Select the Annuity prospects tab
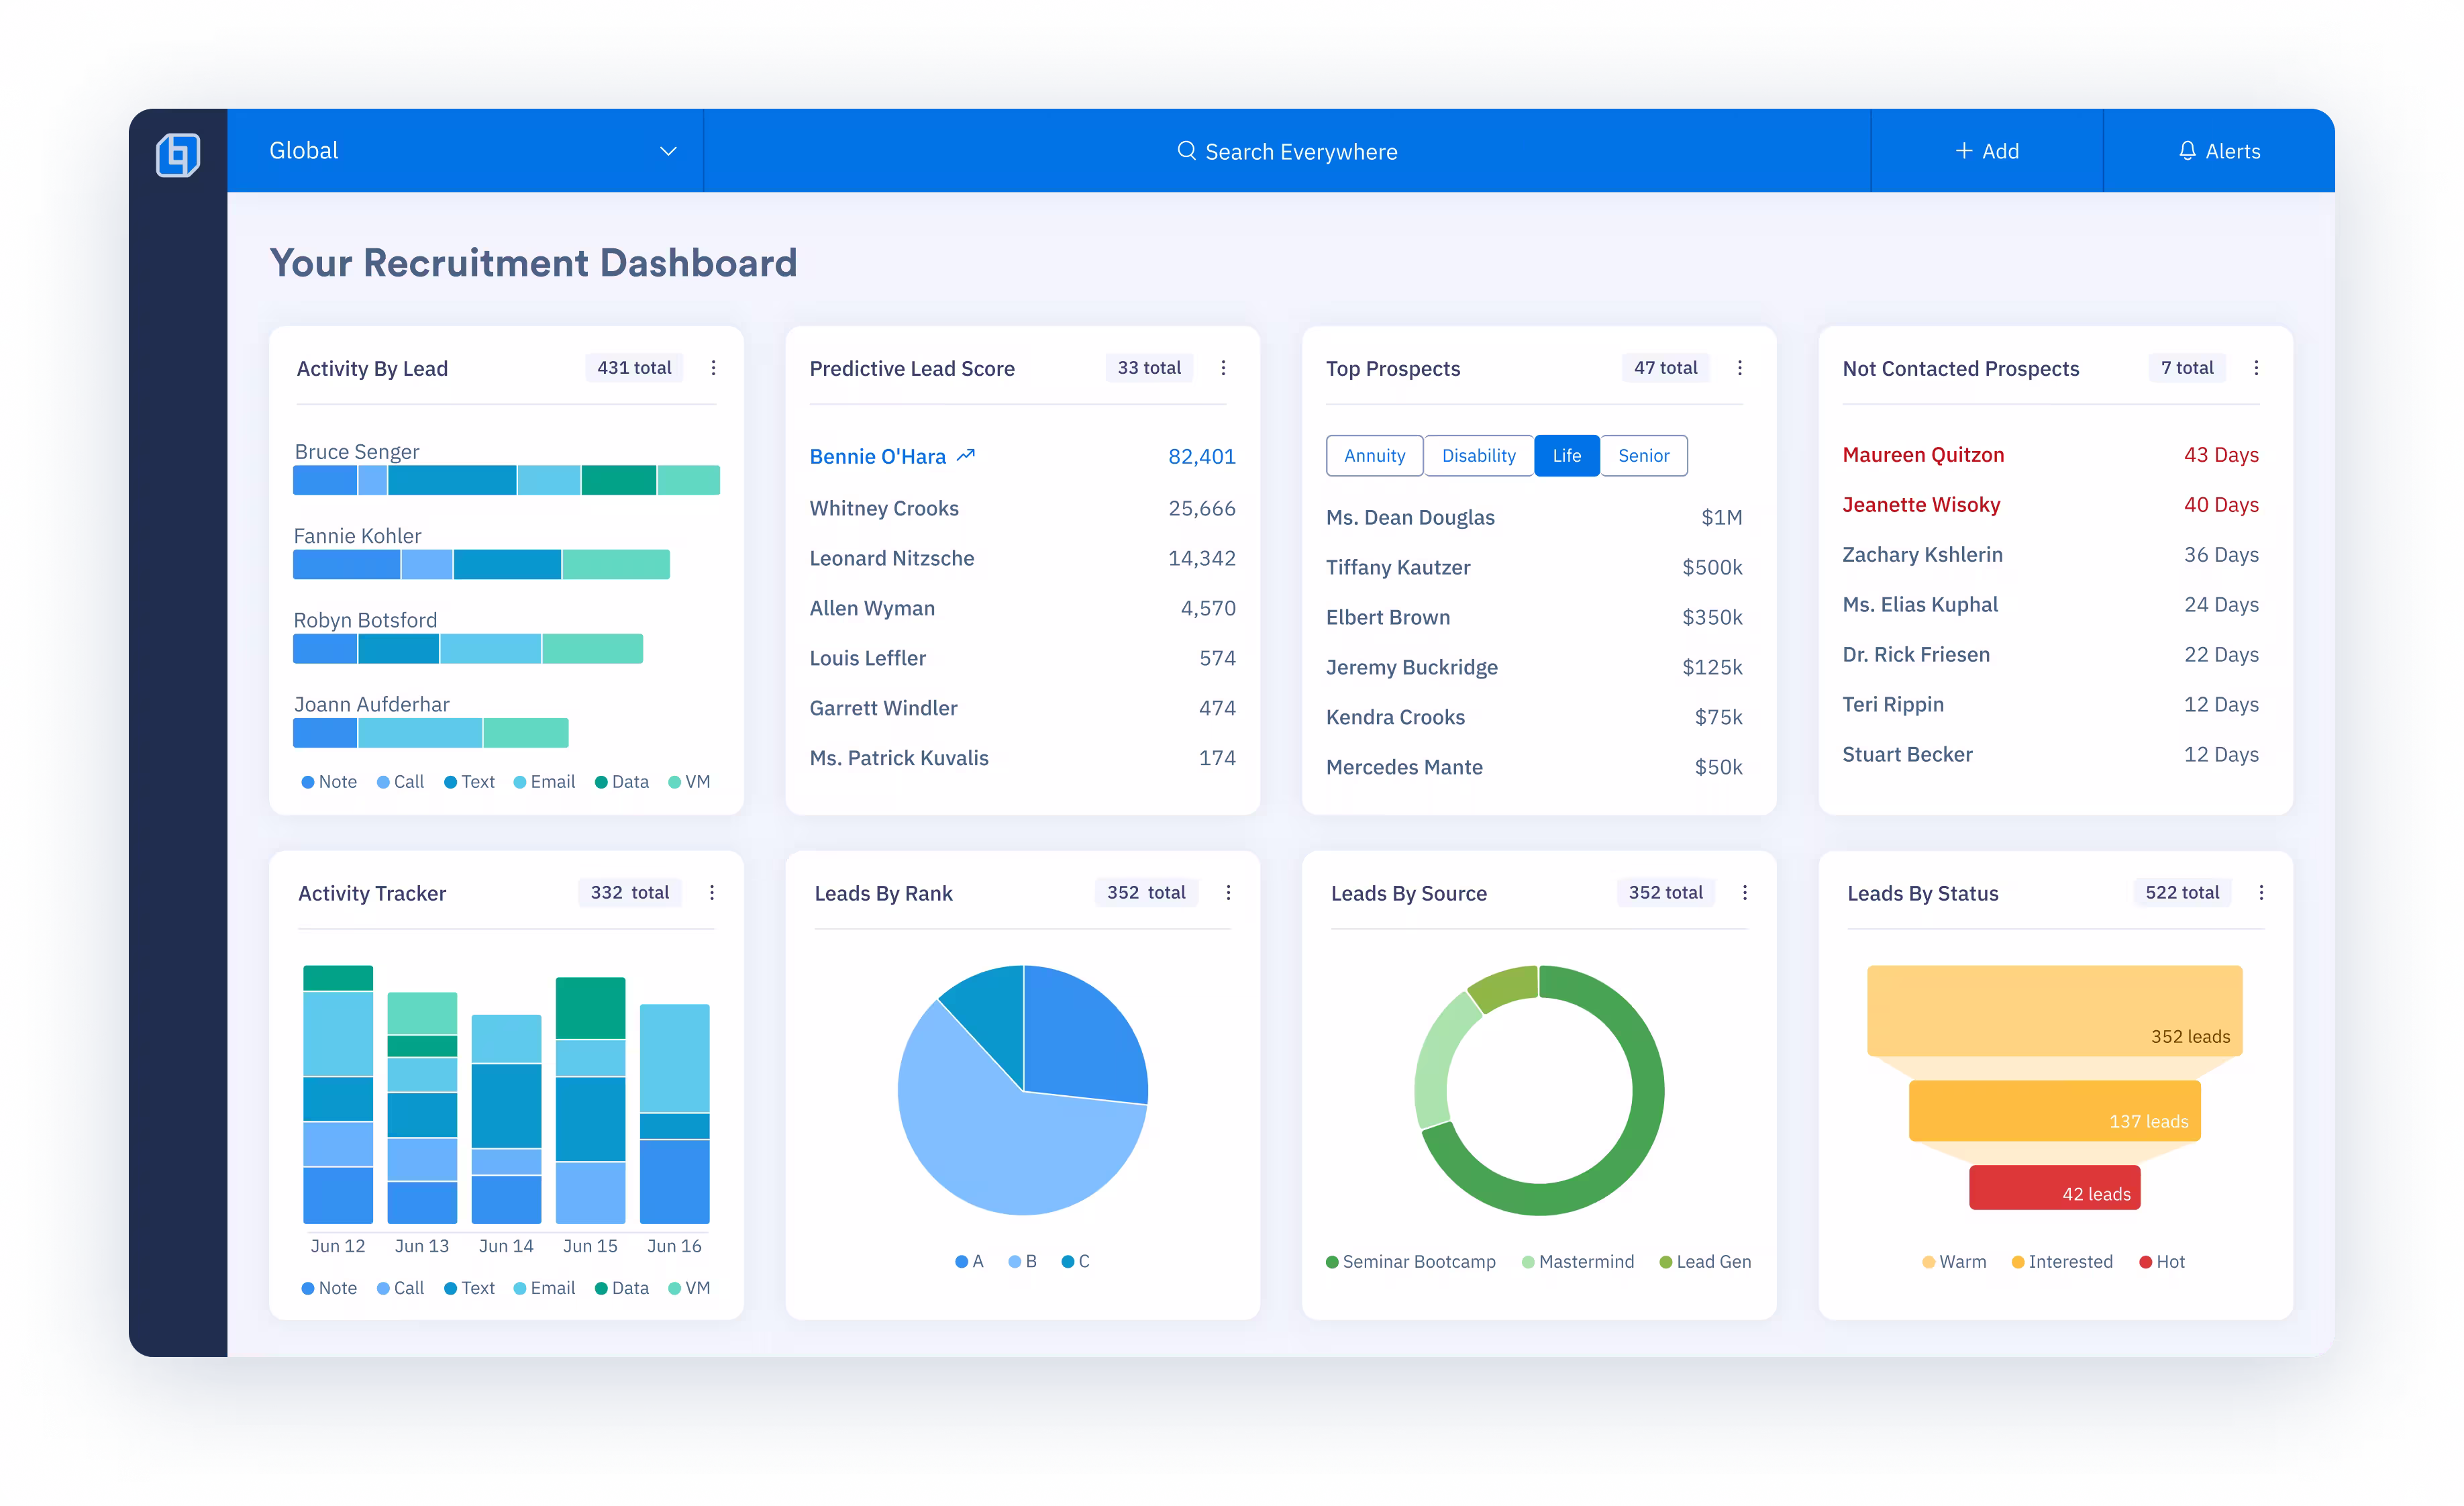 click(1374, 456)
